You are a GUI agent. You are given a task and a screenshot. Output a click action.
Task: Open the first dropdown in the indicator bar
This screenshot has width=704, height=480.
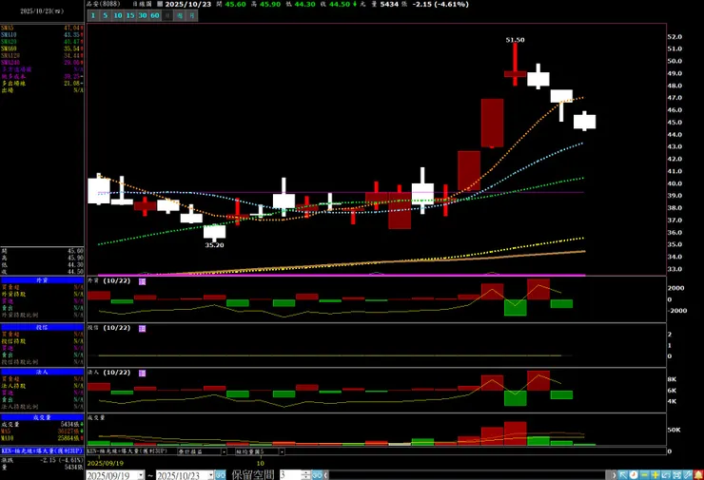[x=224, y=451]
